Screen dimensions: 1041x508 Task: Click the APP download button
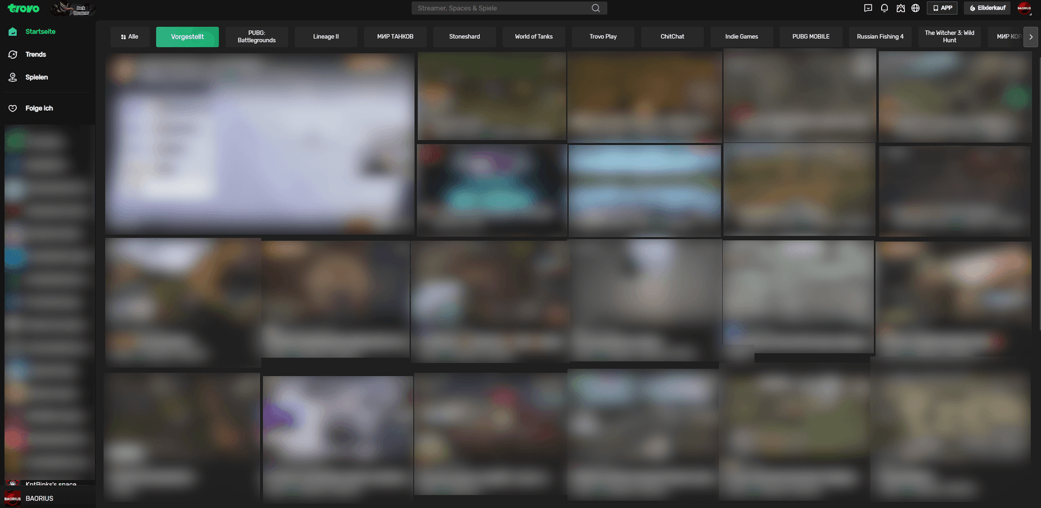click(942, 8)
